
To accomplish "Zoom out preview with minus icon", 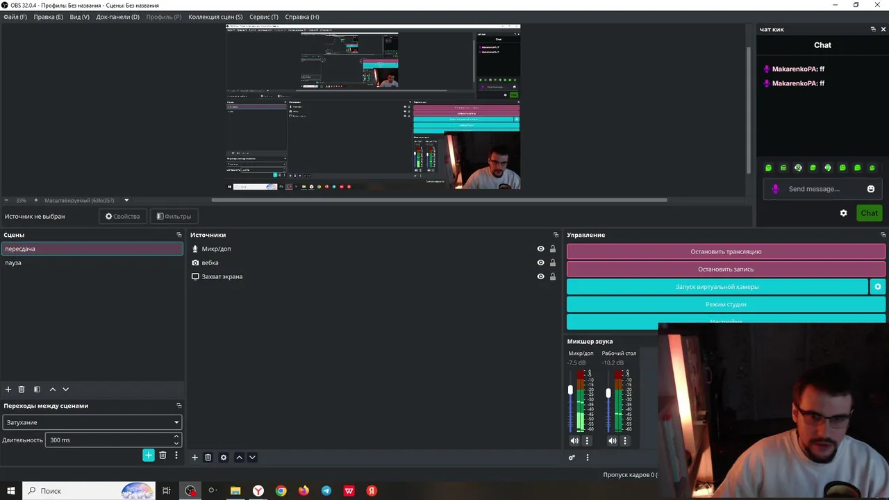I will click(x=6, y=201).
